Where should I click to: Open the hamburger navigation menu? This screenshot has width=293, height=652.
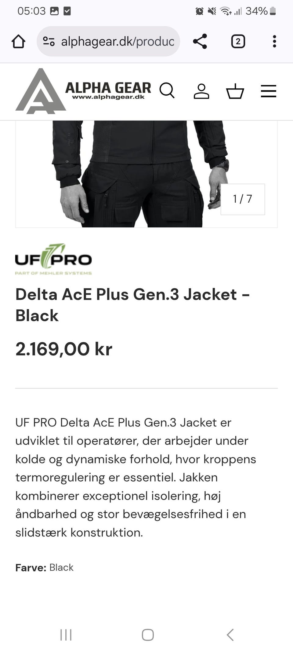coord(269,91)
